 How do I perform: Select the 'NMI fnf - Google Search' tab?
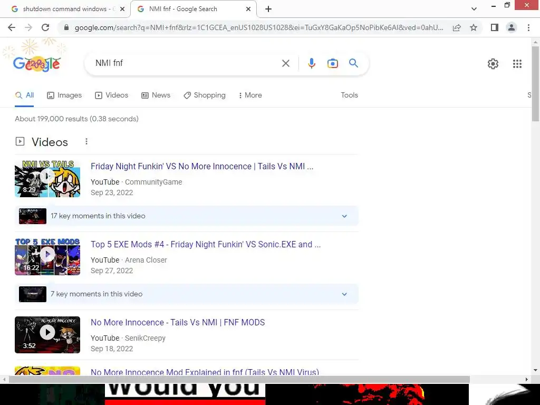click(193, 9)
